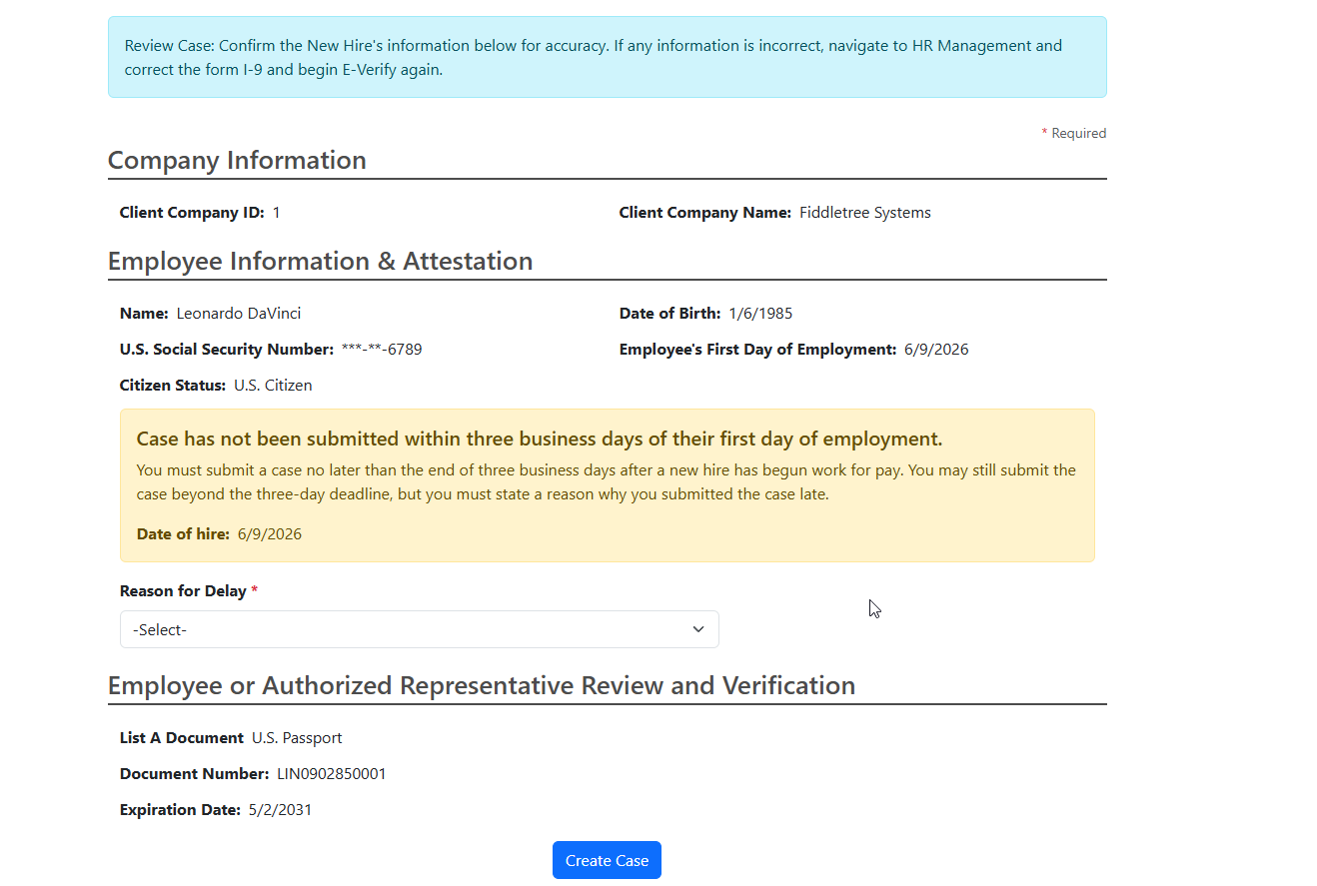
Task: Click the Create Case button
Action: [x=607, y=860]
